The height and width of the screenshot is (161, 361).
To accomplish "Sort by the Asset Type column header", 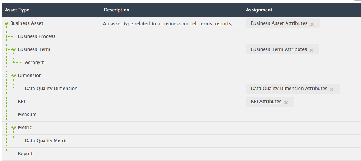I will tap(17, 10).
